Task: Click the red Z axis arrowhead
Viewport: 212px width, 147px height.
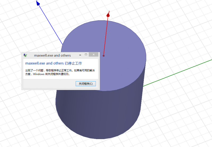Action: click(108, 15)
